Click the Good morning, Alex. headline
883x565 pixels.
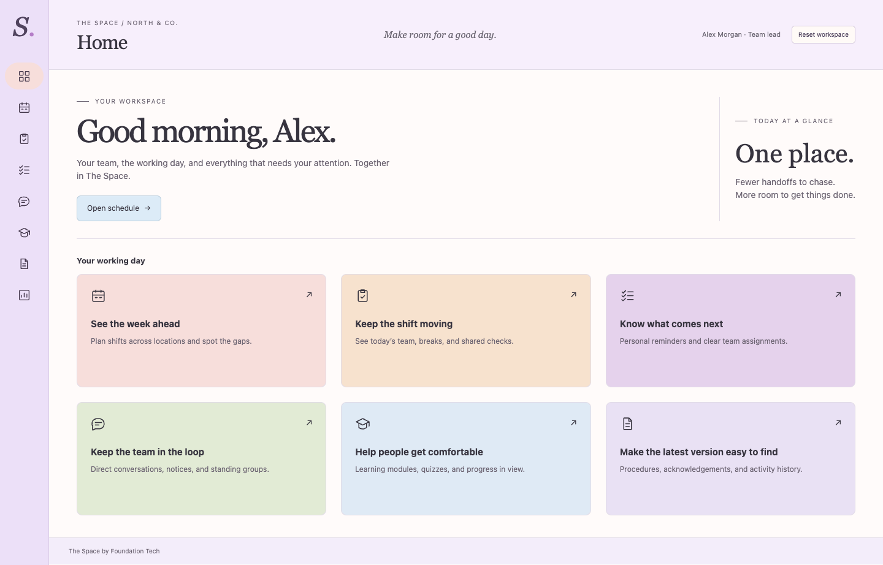tap(206, 131)
